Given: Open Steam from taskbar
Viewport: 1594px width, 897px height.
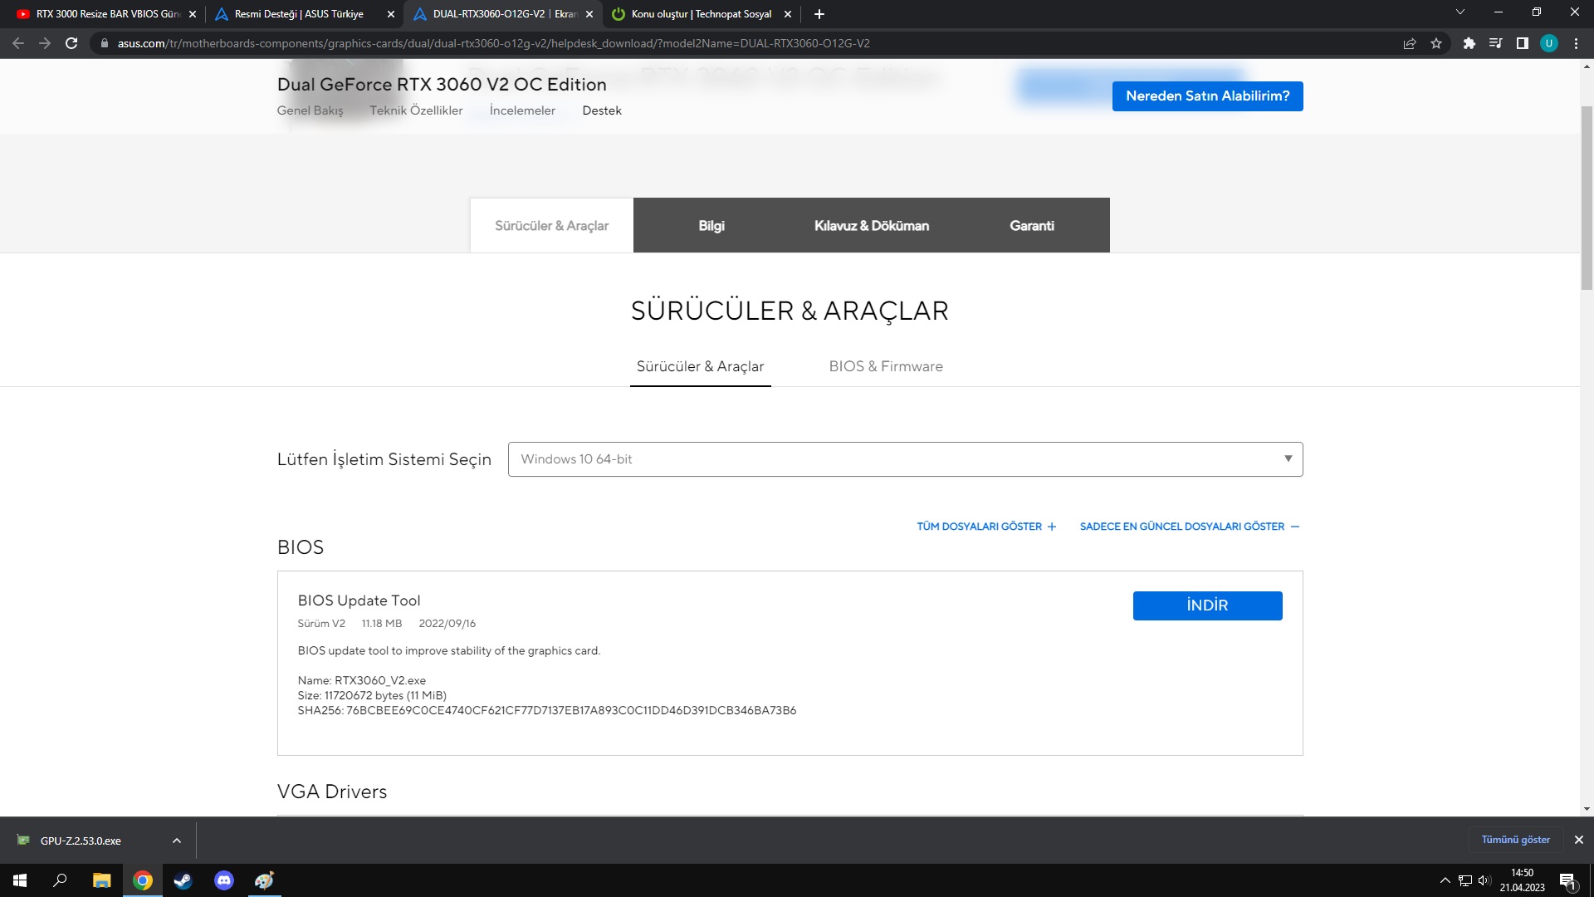Looking at the screenshot, I should point(183,880).
